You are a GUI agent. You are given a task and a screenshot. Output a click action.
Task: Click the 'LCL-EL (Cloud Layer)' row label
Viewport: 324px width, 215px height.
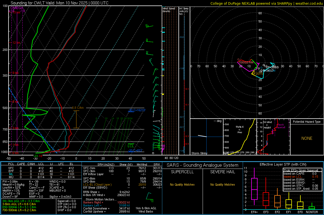coord(97,185)
